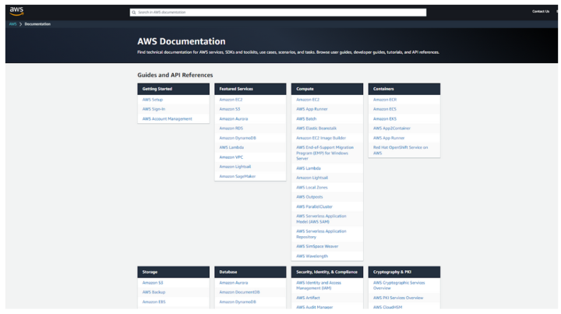561x314 pixels.
Task: Open AWS Serverless Application Model link
Action: pyautogui.click(x=321, y=219)
